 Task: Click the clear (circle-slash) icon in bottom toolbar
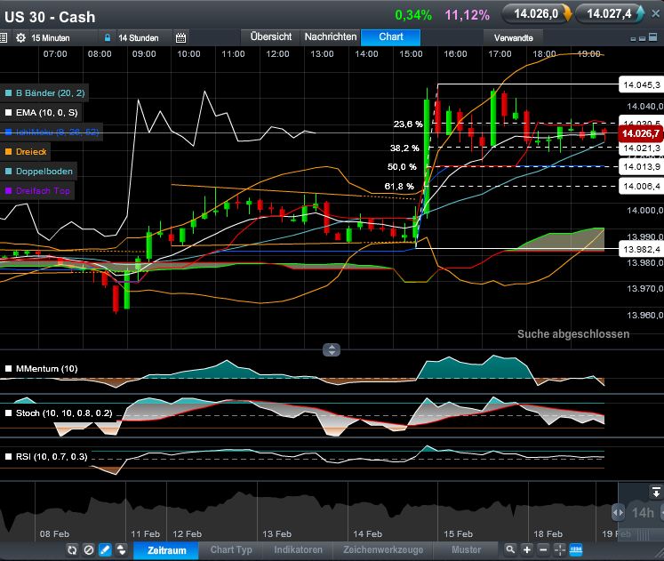point(89,550)
